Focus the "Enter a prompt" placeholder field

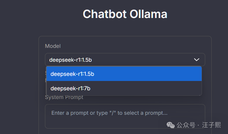(x=109, y=113)
